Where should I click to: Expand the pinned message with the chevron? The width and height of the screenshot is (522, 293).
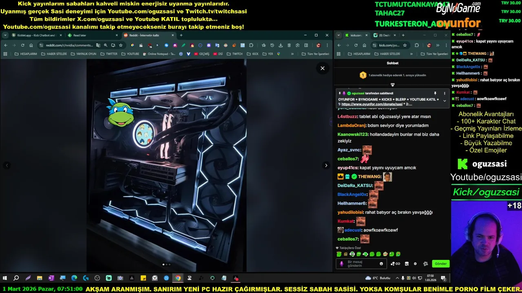tap(445, 101)
